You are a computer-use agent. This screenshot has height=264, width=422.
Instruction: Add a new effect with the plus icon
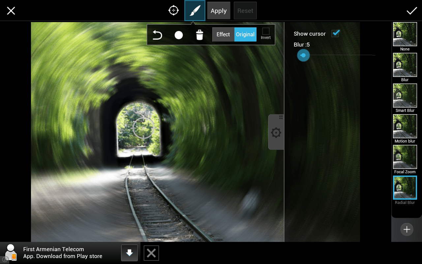click(x=407, y=229)
